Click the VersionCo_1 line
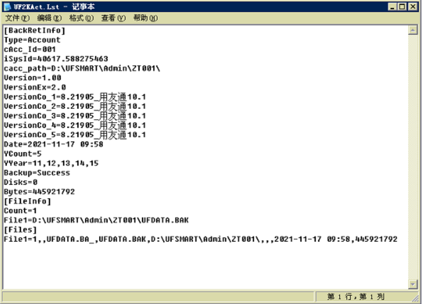Image resolution: width=422 pixels, height=304 pixels. point(75,97)
